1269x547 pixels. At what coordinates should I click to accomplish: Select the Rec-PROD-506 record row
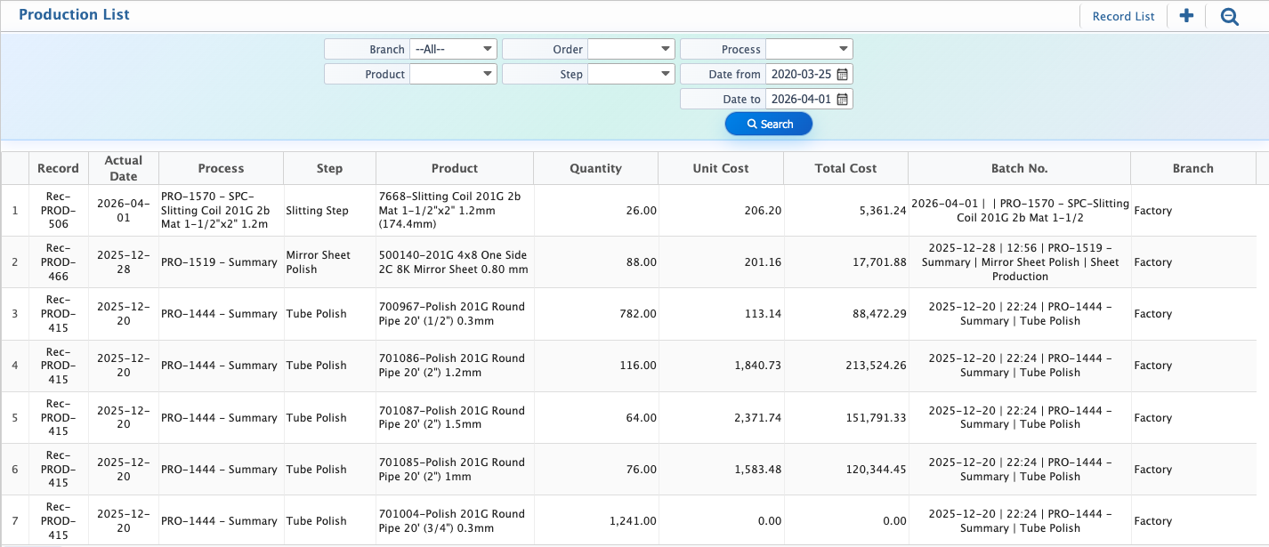pos(59,211)
